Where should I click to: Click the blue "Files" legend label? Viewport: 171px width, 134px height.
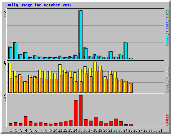click(x=167, y=27)
